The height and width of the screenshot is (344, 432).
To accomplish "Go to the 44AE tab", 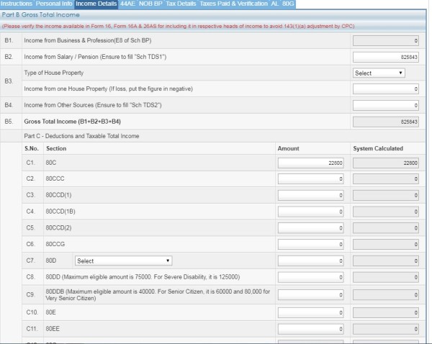I will tap(127, 4).
